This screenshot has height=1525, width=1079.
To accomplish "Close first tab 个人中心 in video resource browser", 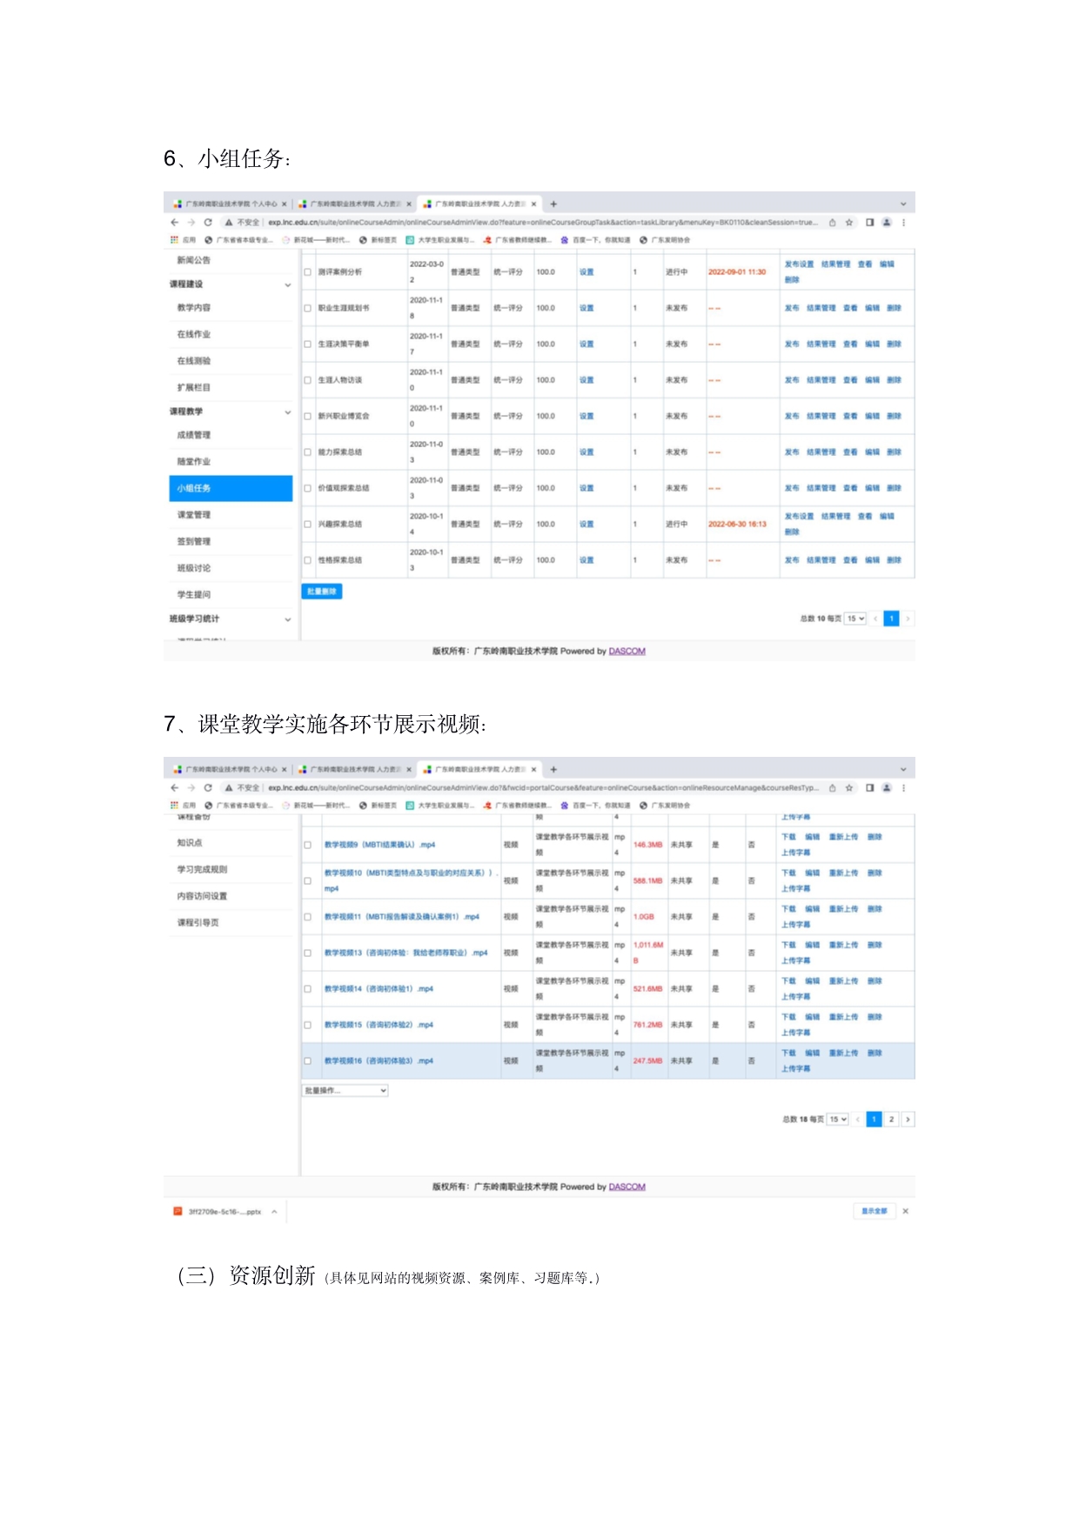I will (285, 770).
